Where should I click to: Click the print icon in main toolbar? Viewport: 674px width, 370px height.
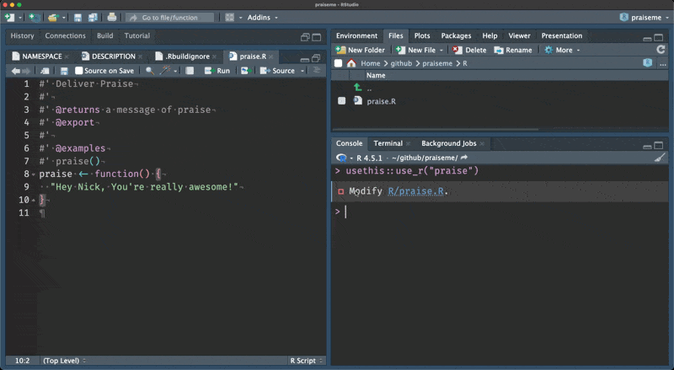pyautogui.click(x=112, y=17)
